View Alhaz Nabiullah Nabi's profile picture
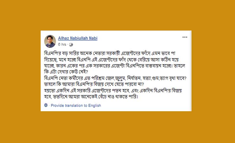The height and width of the screenshot is (143, 235). point(50,41)
